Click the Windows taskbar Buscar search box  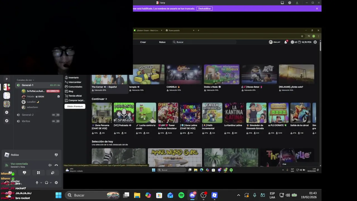93,195
